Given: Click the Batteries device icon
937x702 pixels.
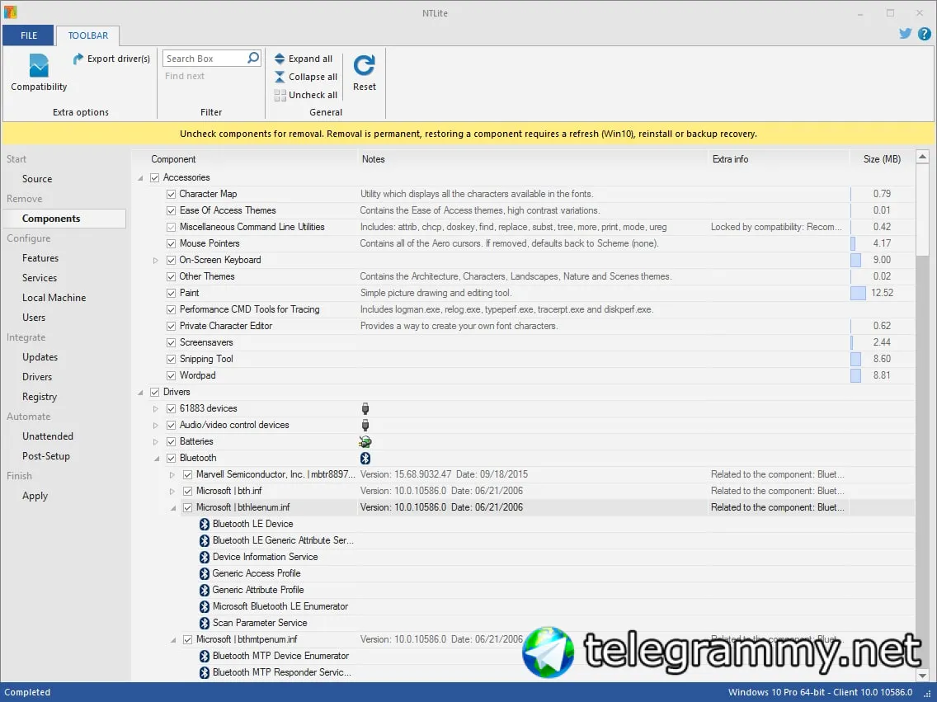Looking at the screenshot, I should (365, 441).
